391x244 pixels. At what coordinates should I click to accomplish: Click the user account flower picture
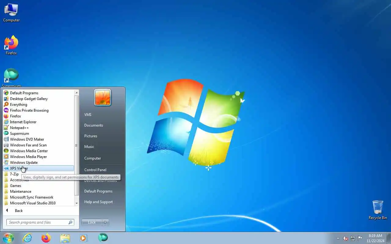pos(103,98)
